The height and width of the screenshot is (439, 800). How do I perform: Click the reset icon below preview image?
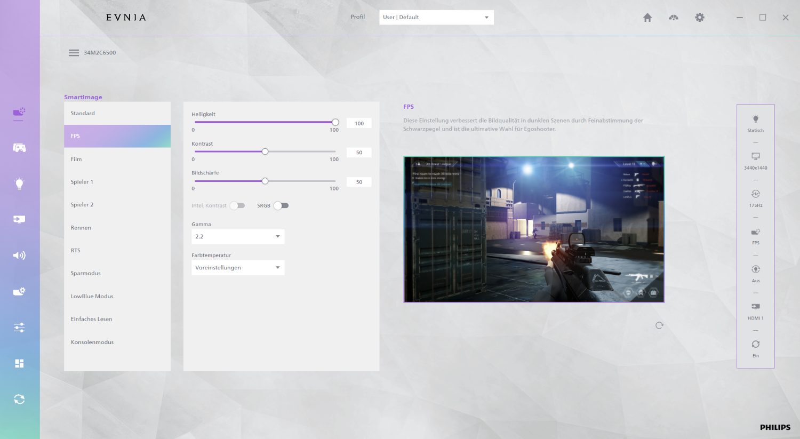659,325
